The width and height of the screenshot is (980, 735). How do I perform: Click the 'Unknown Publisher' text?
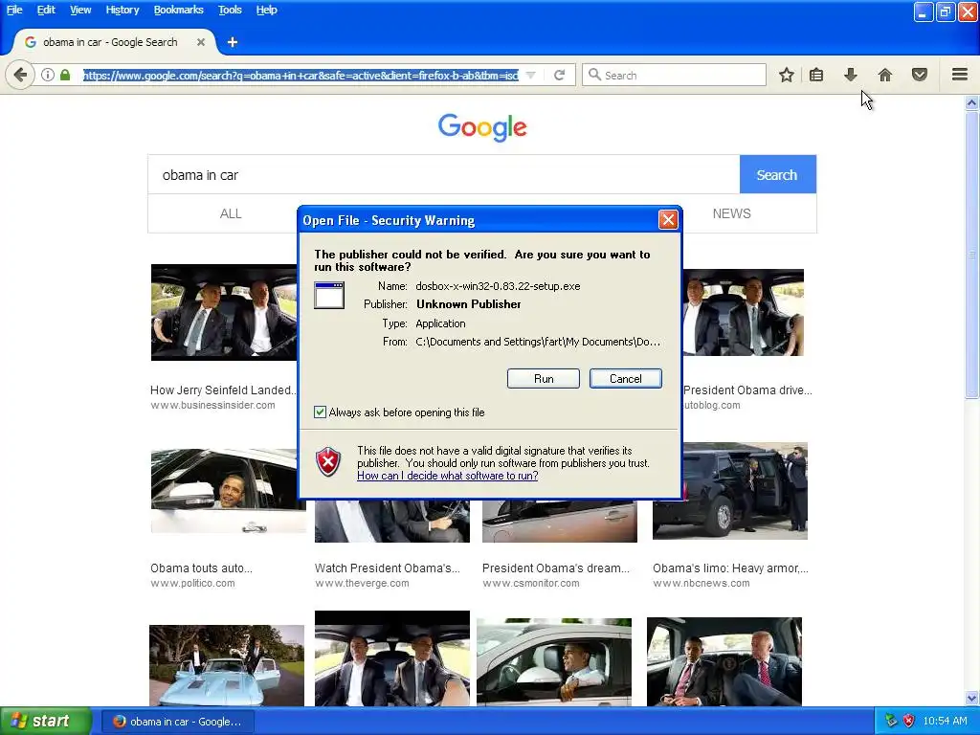tap(469, 304)
